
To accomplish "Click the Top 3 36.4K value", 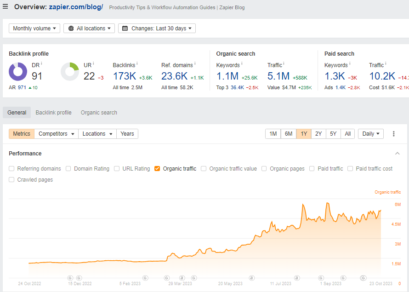I will (x=237, y=88).
